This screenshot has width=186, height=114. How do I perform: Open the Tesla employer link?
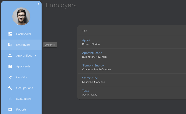86,91
